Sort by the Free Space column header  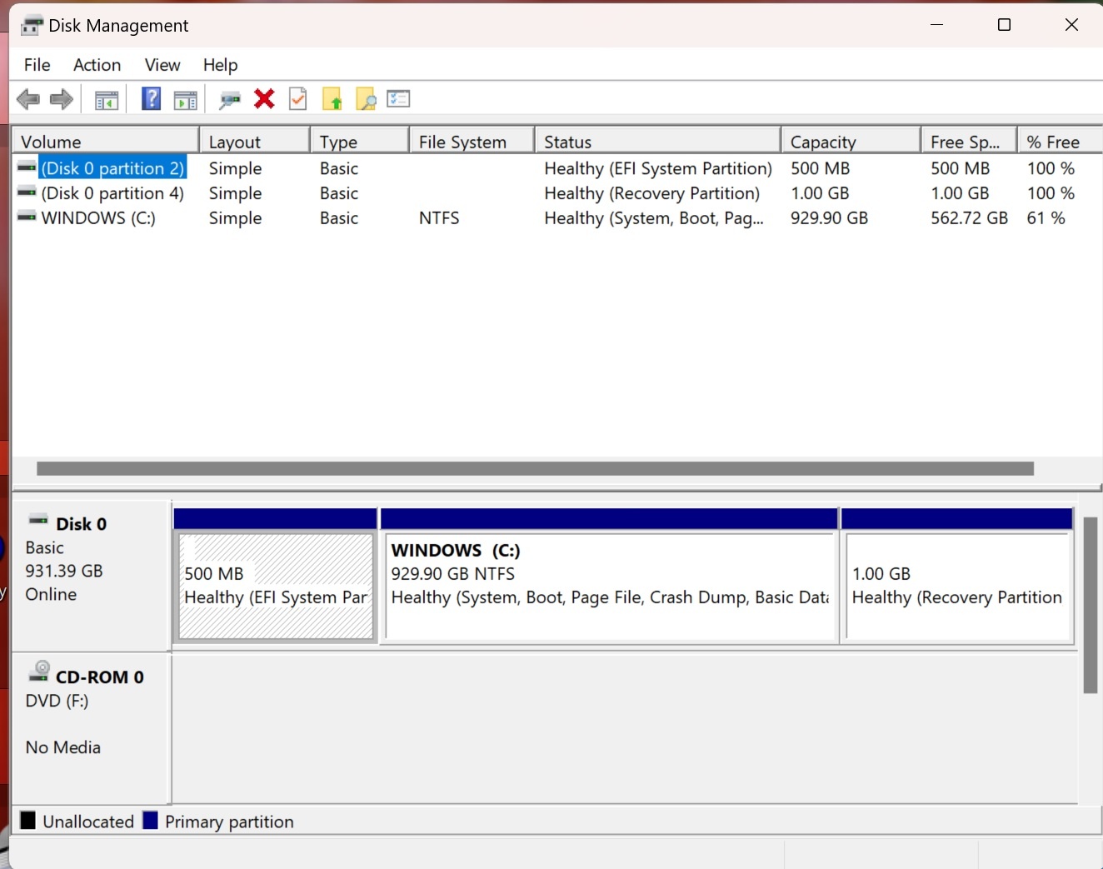click(x=970, y=142)
